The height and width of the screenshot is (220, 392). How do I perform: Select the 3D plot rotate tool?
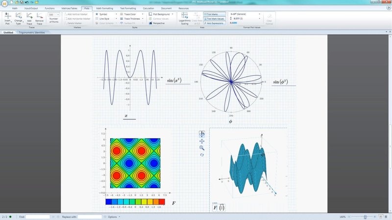[x=202, y=133]
